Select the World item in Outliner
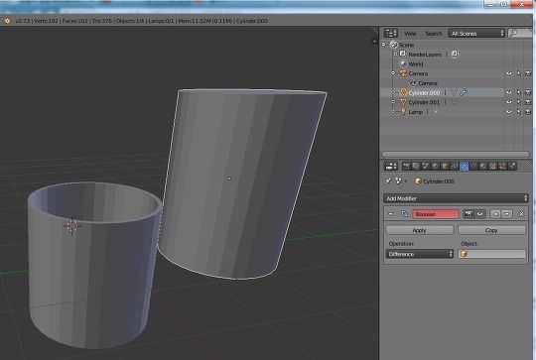Viewport: 536px width, 360px height. [416, 63]
